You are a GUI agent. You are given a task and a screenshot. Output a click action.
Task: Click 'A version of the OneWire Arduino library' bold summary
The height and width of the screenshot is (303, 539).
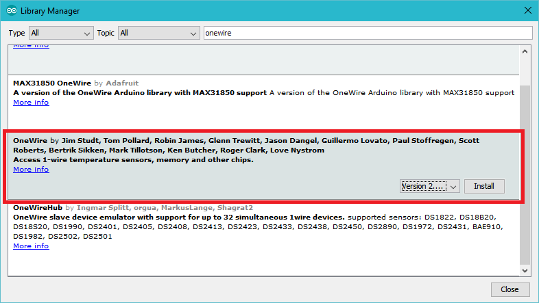pyautogui.click(x=140, y=92)
